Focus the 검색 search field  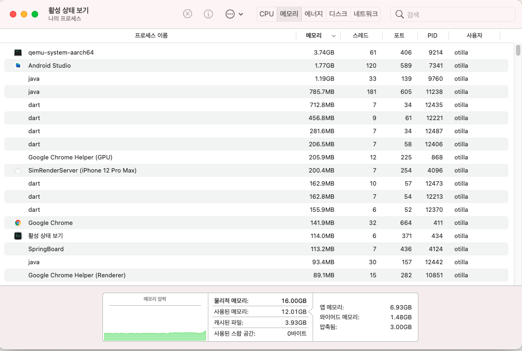coord(453,14)
